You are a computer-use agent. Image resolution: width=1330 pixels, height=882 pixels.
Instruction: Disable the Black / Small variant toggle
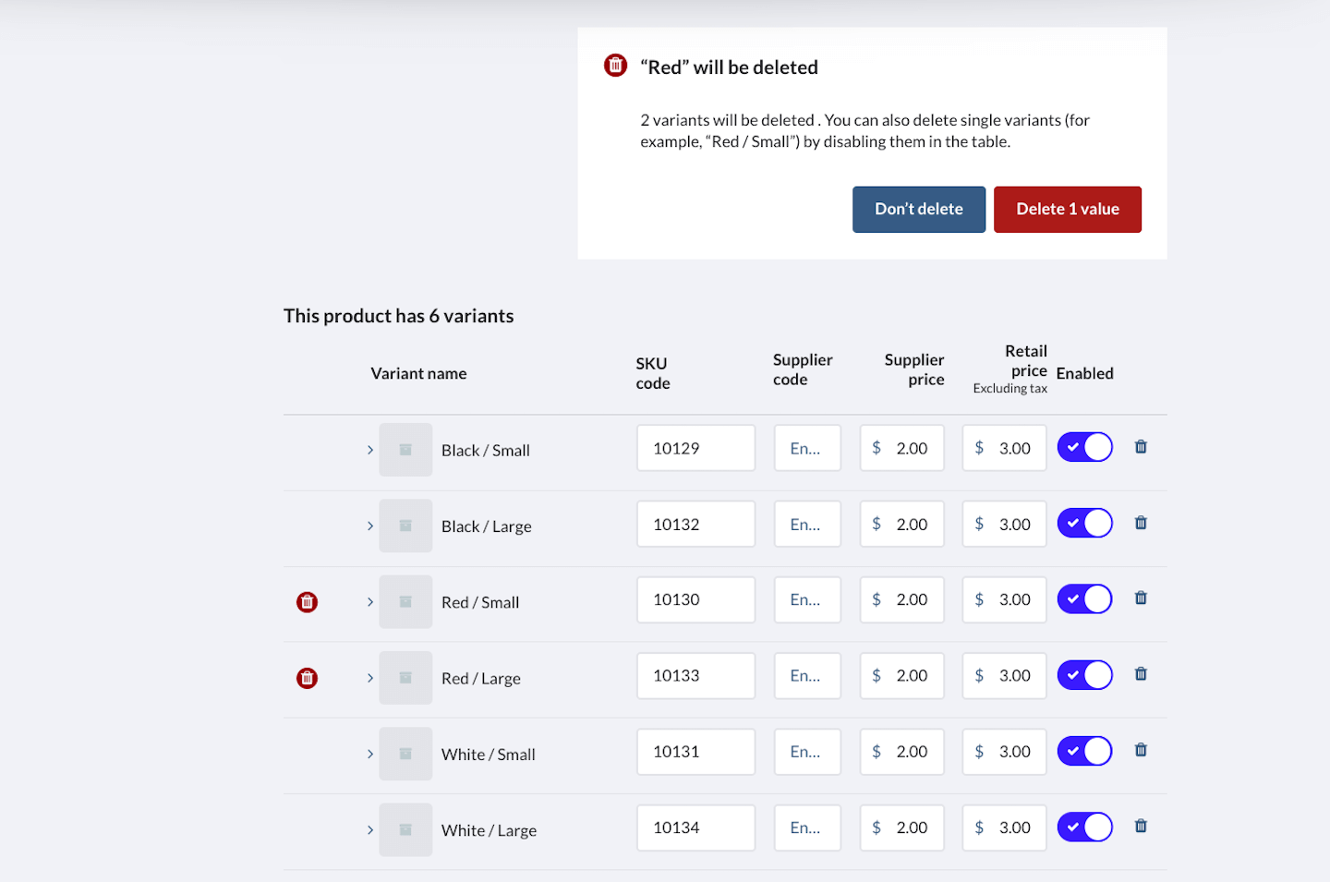(1084, 448)
